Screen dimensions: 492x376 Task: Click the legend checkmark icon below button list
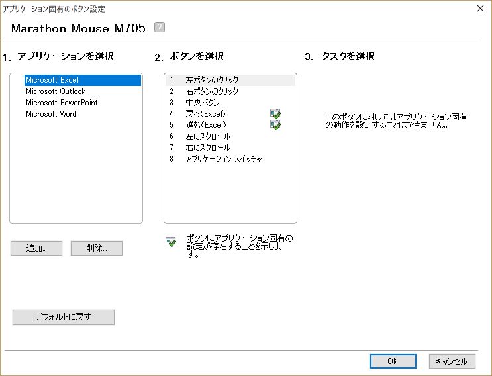coord(171,242)
